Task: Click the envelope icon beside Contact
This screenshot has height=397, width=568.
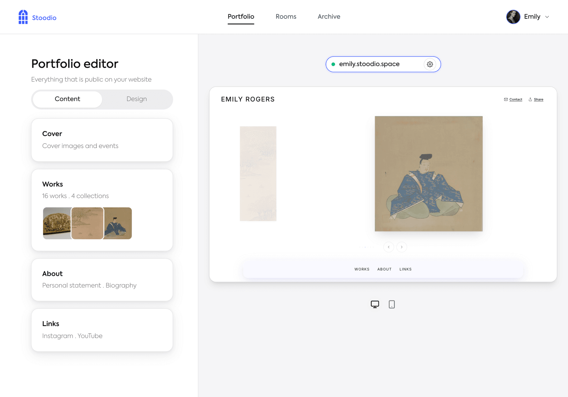Action: point(506,100)
